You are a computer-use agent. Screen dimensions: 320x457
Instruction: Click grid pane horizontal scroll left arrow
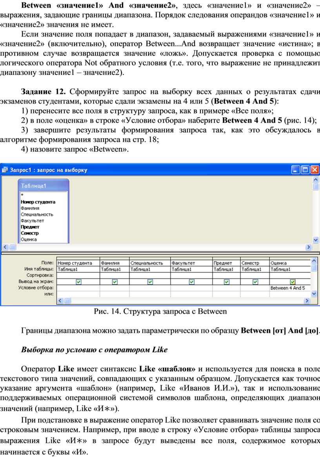coord(60,300)
